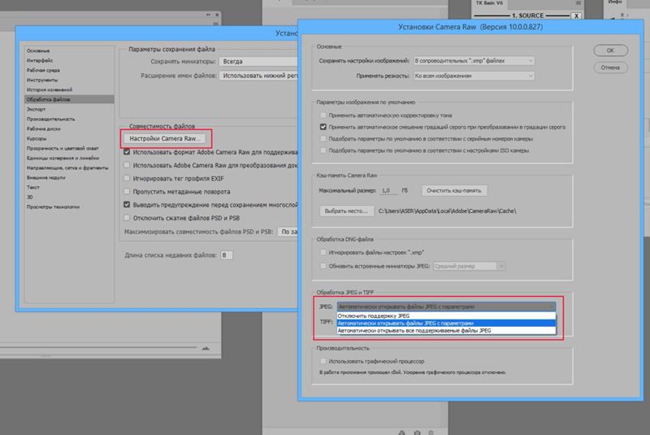Open 'Курсоры' preferences category
This screenshot has height=435, width=650.
69,138
